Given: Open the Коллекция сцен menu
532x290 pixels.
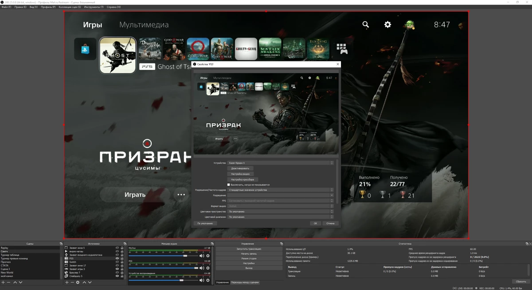Looking at the screenshot, I should [70, 7].
